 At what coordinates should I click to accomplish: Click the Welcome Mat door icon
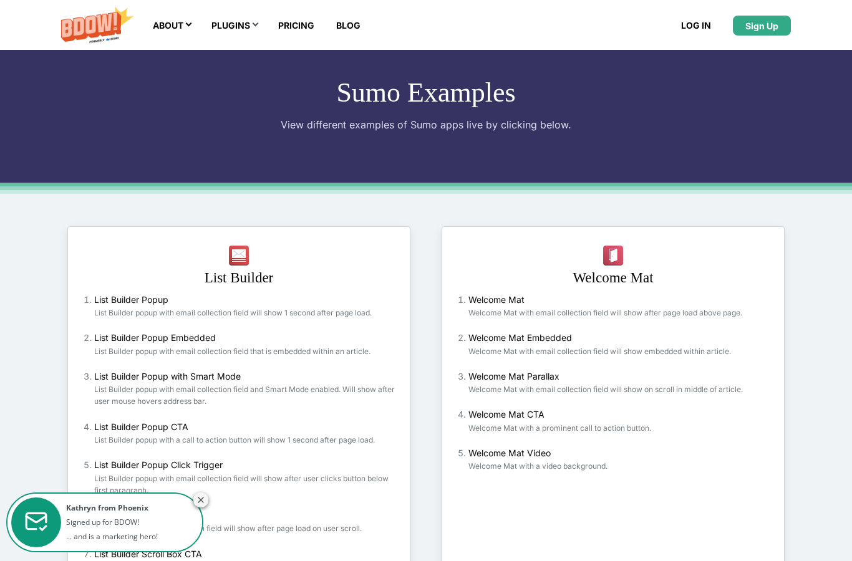click(613, 256)
